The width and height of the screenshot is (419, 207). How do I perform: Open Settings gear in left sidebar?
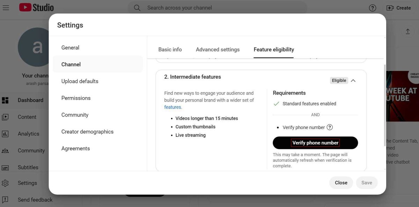click(x=5, y=183)
